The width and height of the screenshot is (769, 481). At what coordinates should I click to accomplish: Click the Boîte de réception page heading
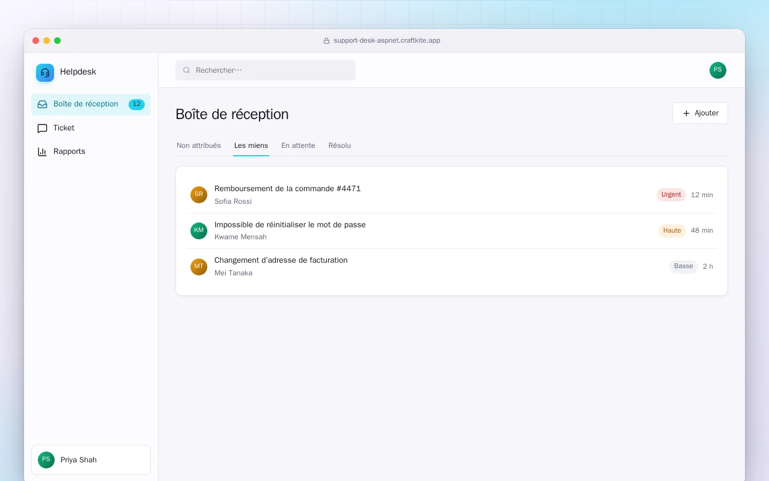[x=232, y=114]
